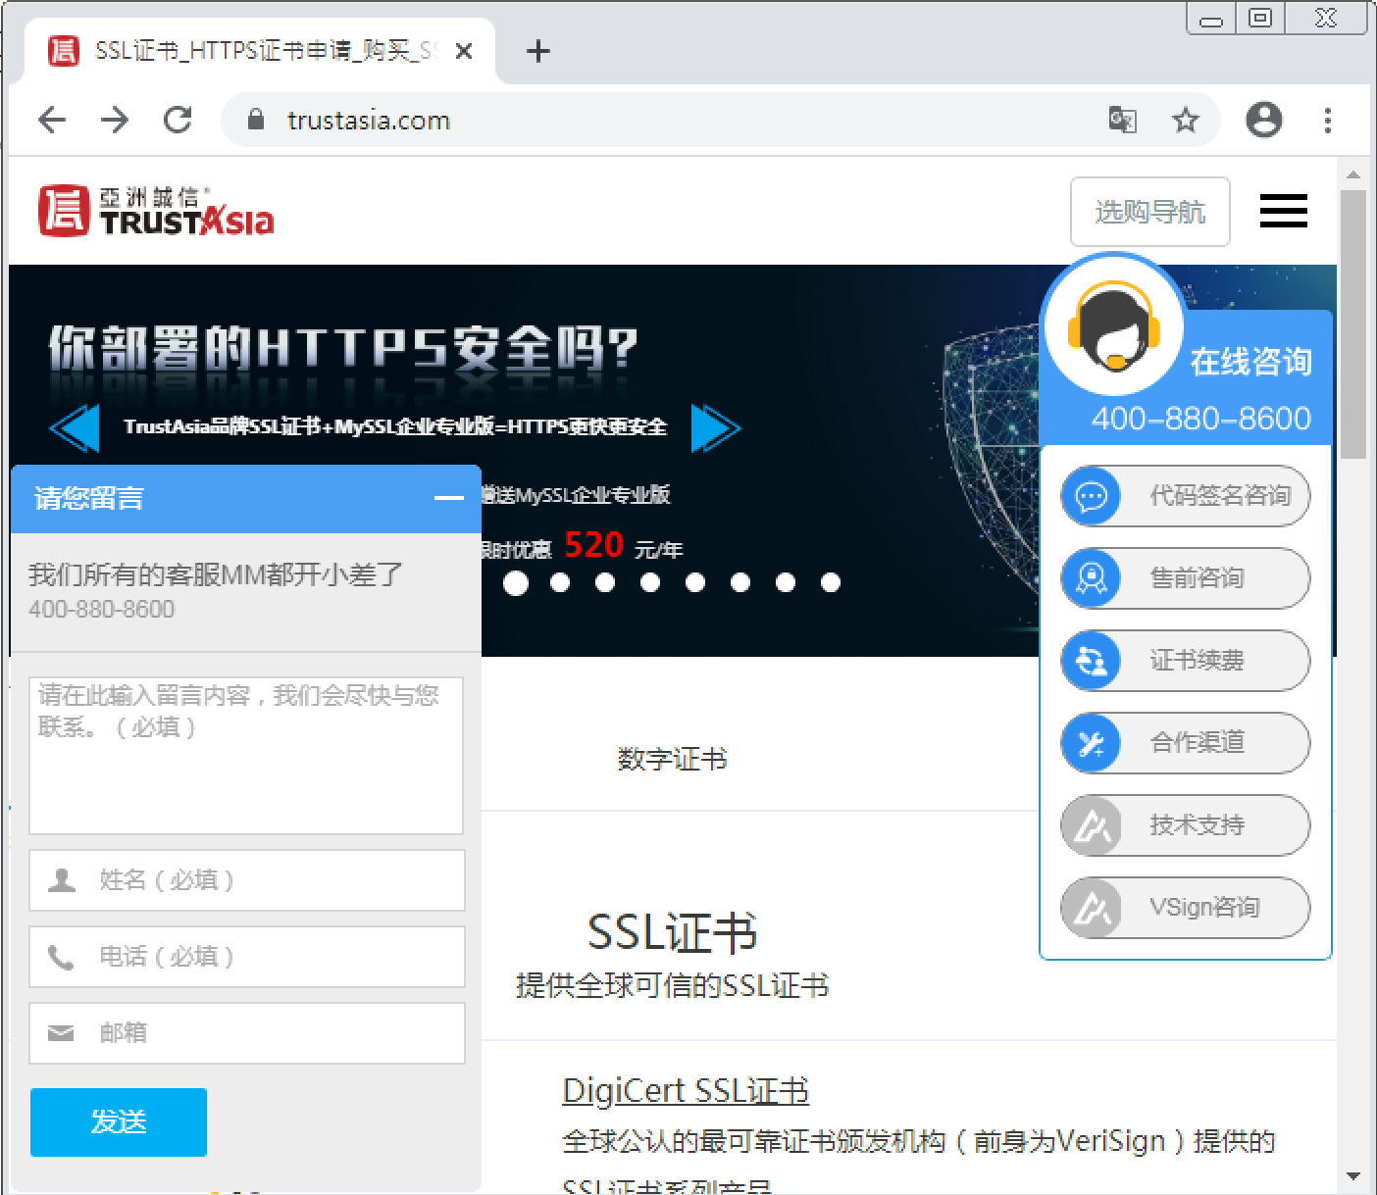Click the 电话 (必填) phone field
The image size is (1377, 1195).
point(246,956)
